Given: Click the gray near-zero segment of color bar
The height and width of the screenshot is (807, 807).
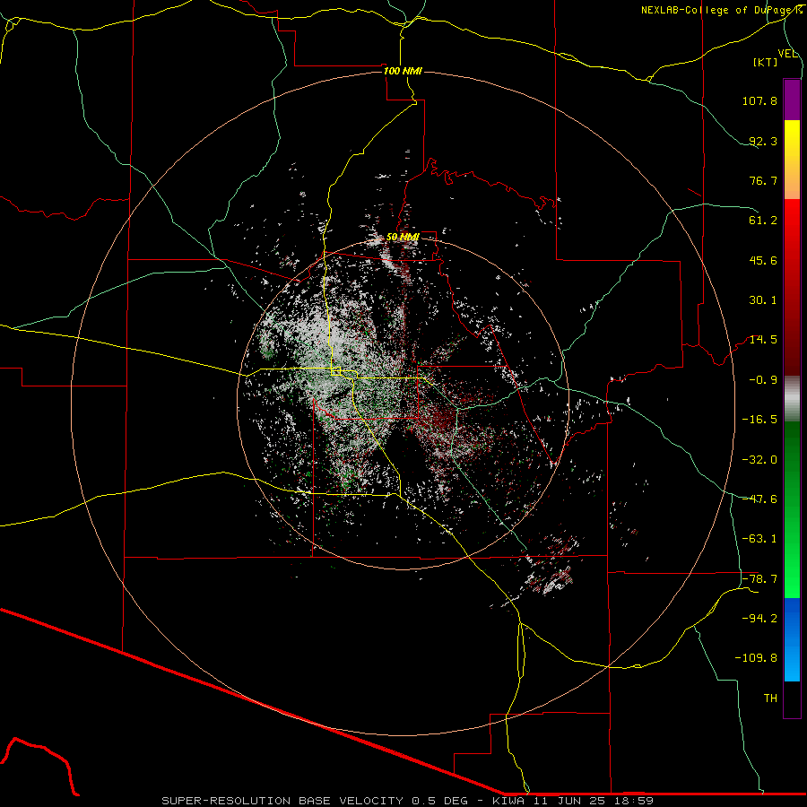Looking at the screenshot, I should point(792,399).
